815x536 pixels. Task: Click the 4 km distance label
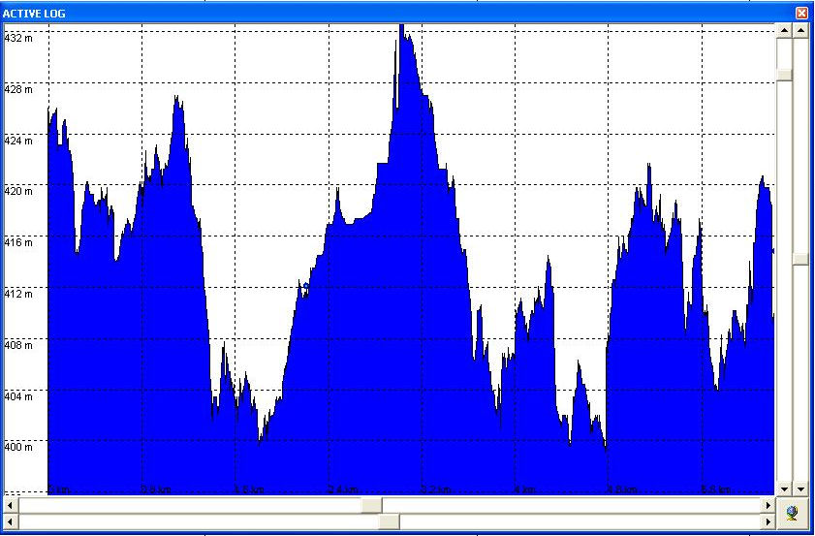(x=525, y=489)
